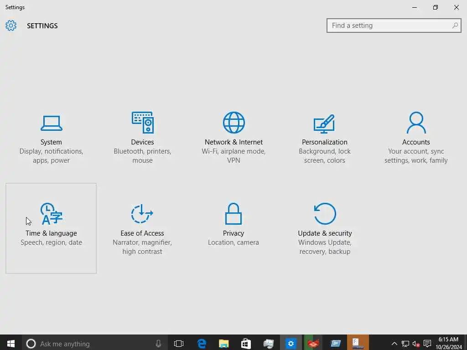The width and height of the screenshot is (467, 350).
Task: Click the muted volume tray icon
Action: click(416, 344)
